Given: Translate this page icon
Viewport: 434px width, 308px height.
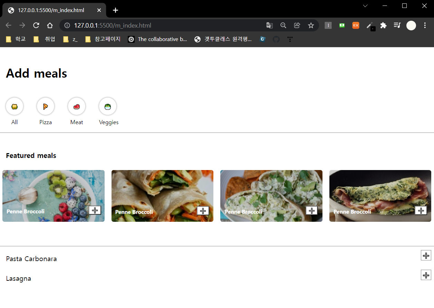Looking at the screenshot, I should (x=270, y=25).
